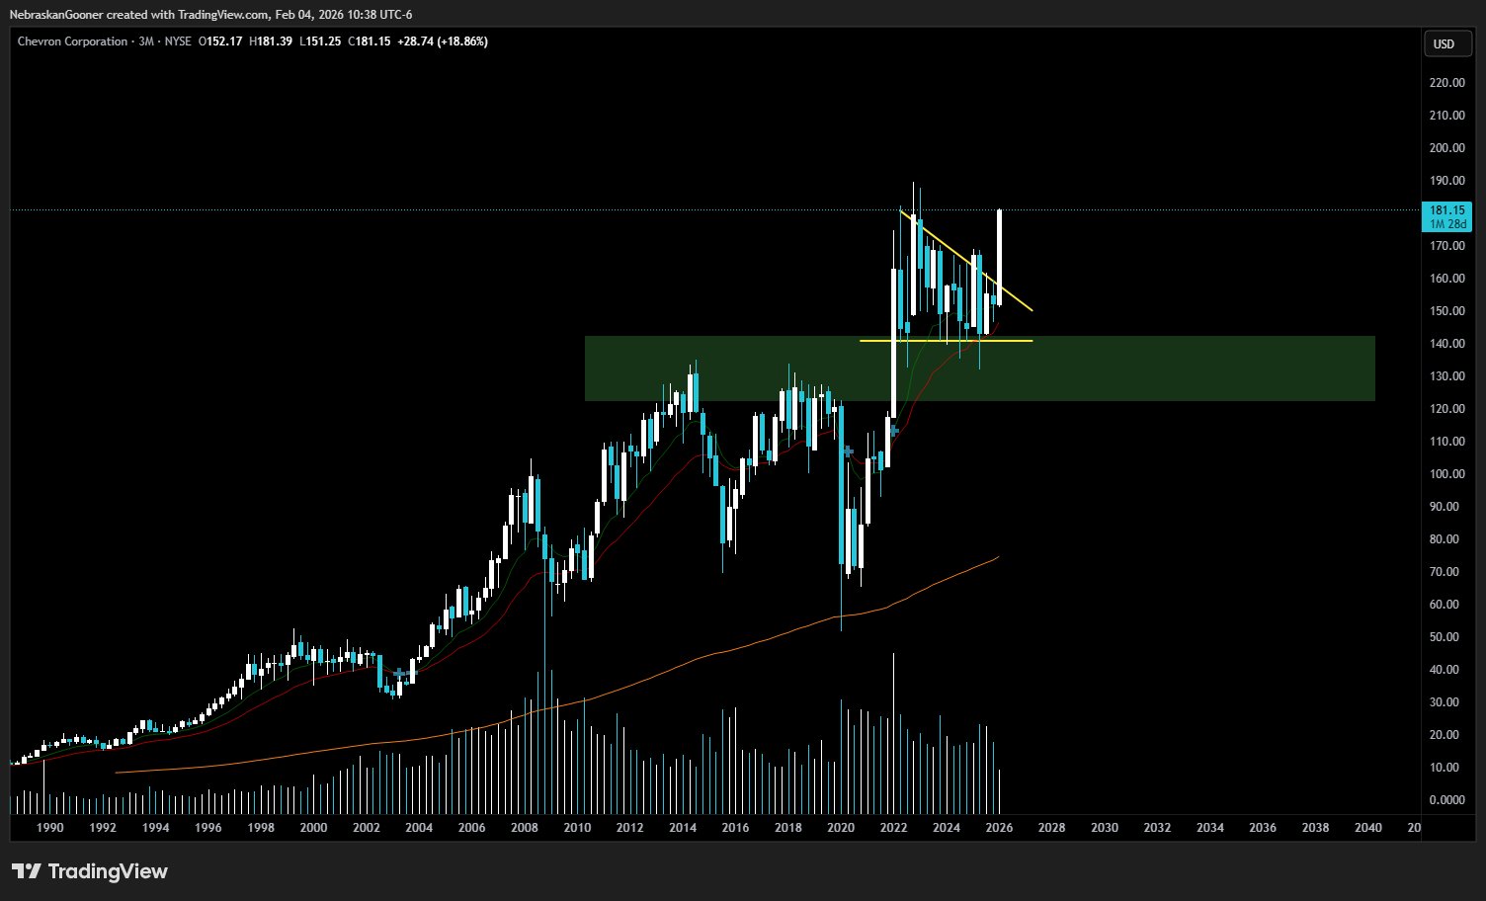Image resolution: width=1486 pixels, height=901 pixels.
Task: Click the 2002 time axis label
Action: pos(367,828)
